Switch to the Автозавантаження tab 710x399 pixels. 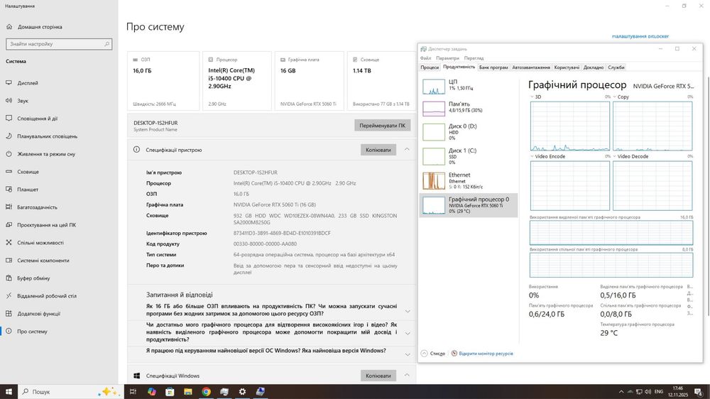(530, 67)
